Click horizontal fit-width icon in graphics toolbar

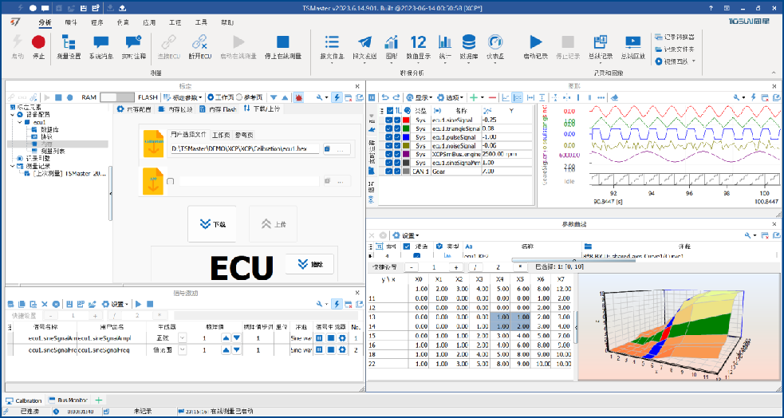(530, 97)
